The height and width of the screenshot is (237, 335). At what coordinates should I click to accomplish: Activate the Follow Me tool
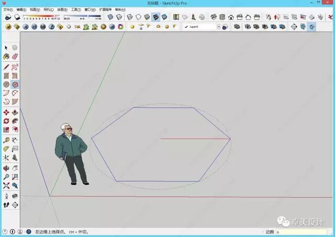point(15,121)
